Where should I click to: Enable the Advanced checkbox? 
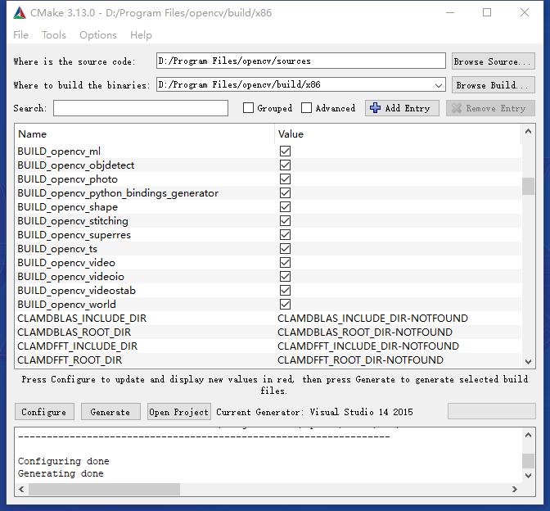pyautogui.click(x=306, y=108)
